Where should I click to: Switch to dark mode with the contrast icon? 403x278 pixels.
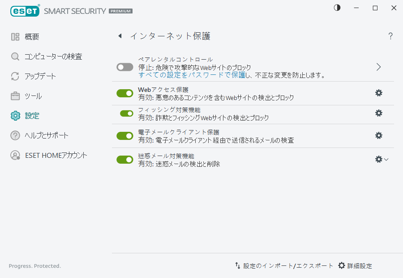coord(337,8)
